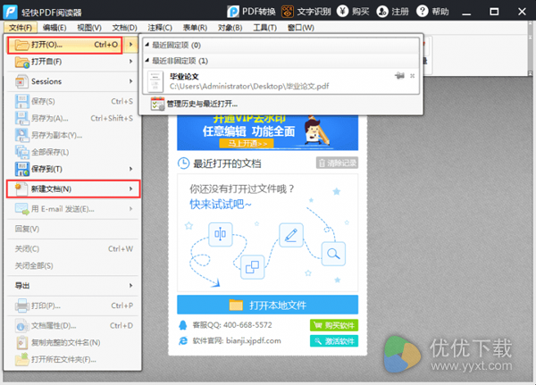This screenshot has height=385, width=536.
Task: Click the pencil edit icon in illustration
Action: [291, 235]
